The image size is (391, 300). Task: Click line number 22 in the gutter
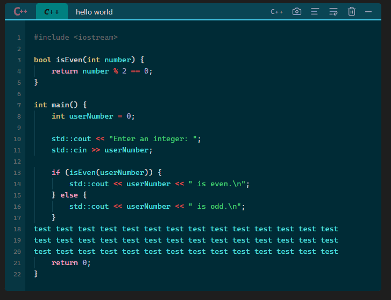click(x=17, y=274)
